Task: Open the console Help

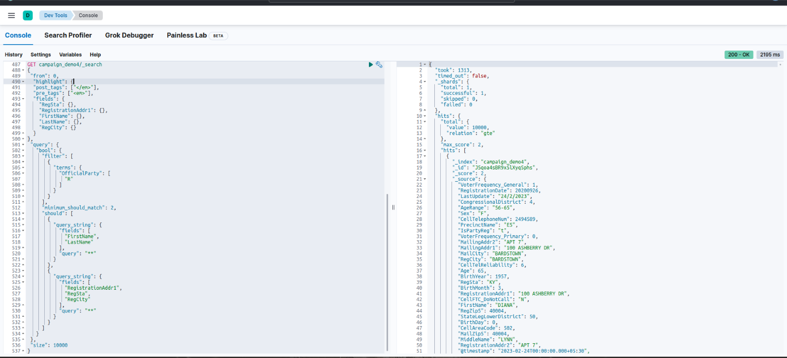Action: (95, 55)
